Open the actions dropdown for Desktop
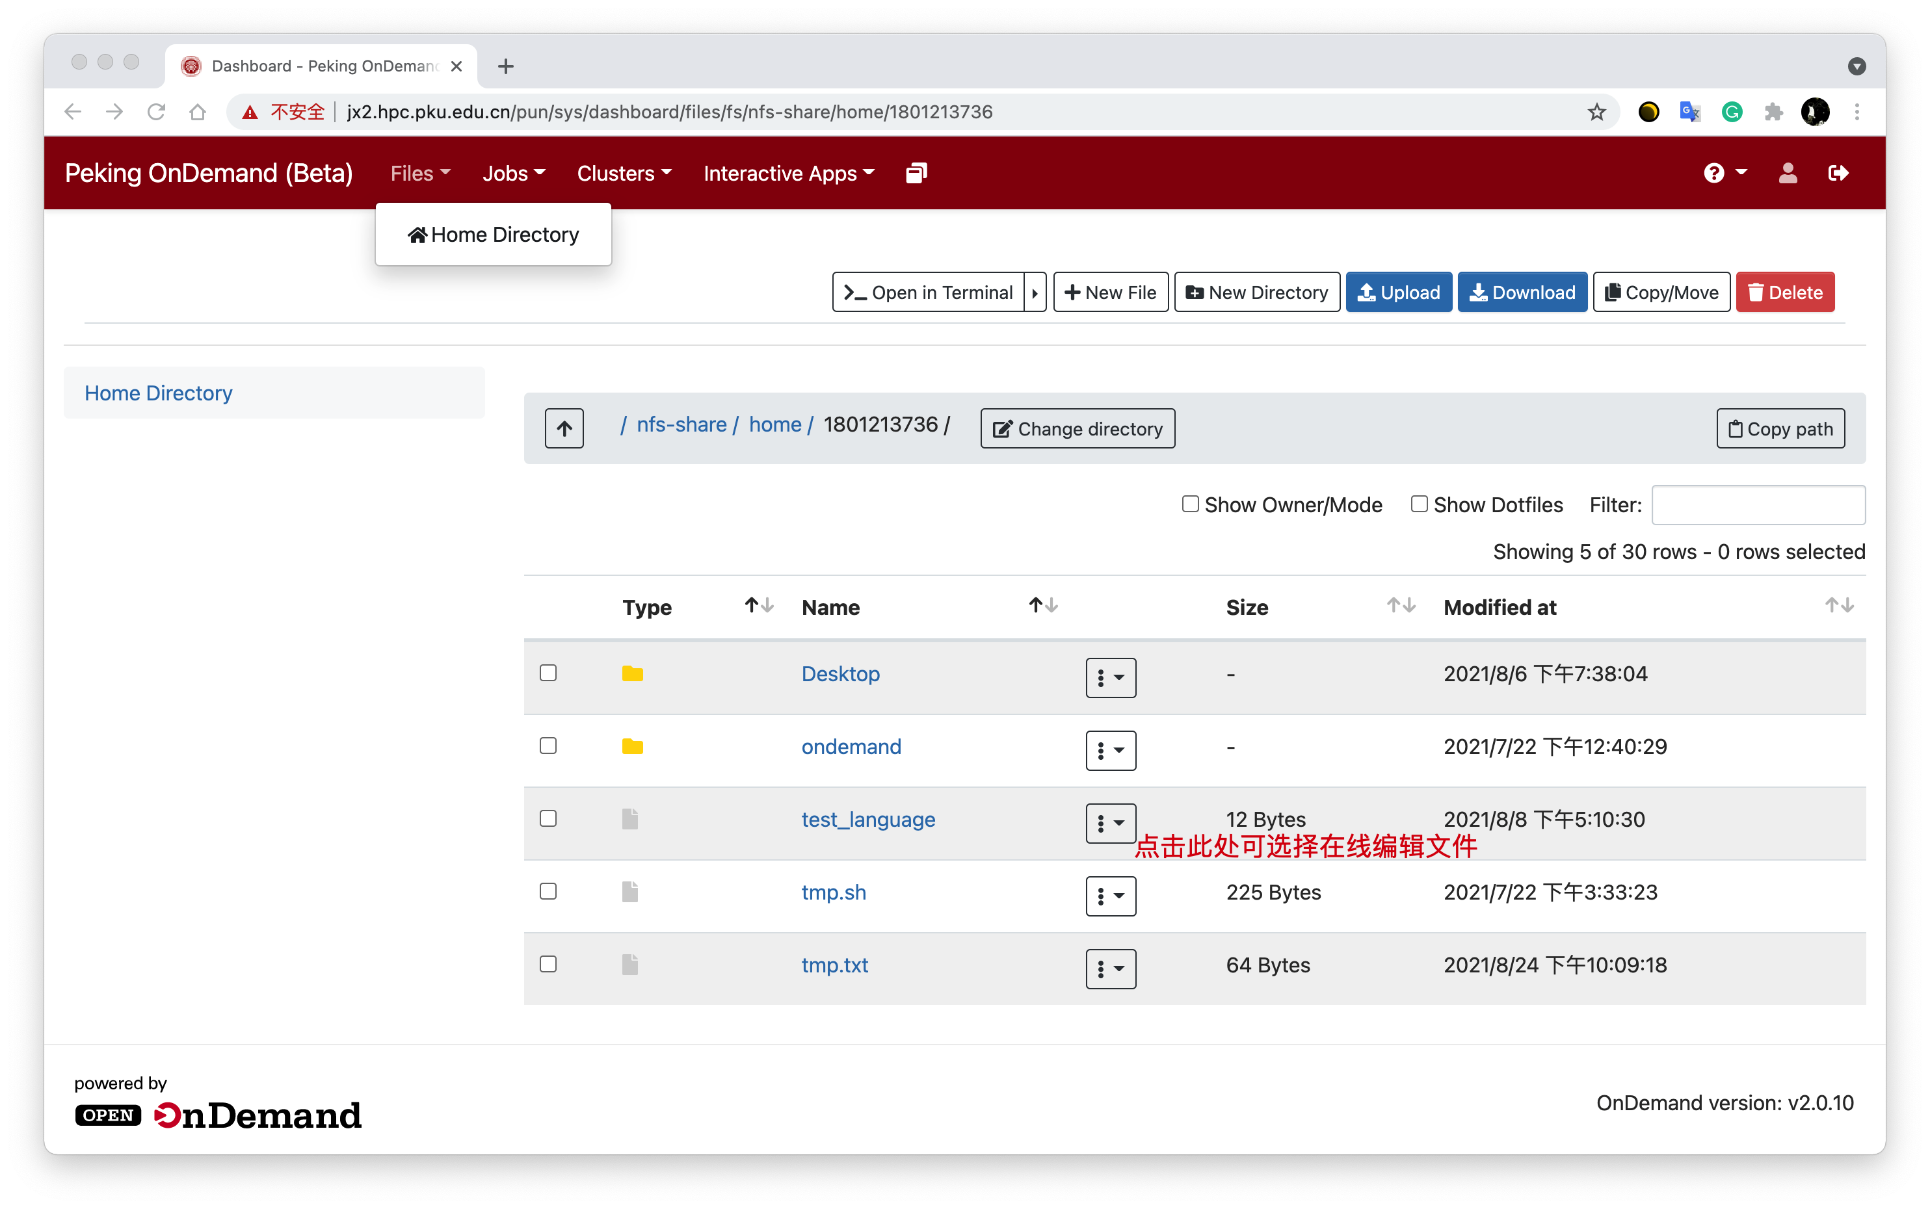 pos(1110,677)
